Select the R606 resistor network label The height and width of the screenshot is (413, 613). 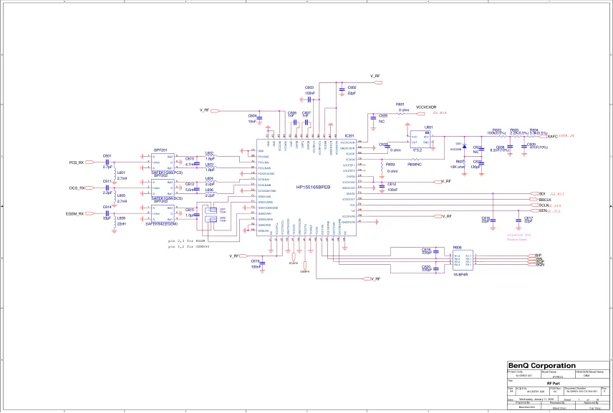458,248
